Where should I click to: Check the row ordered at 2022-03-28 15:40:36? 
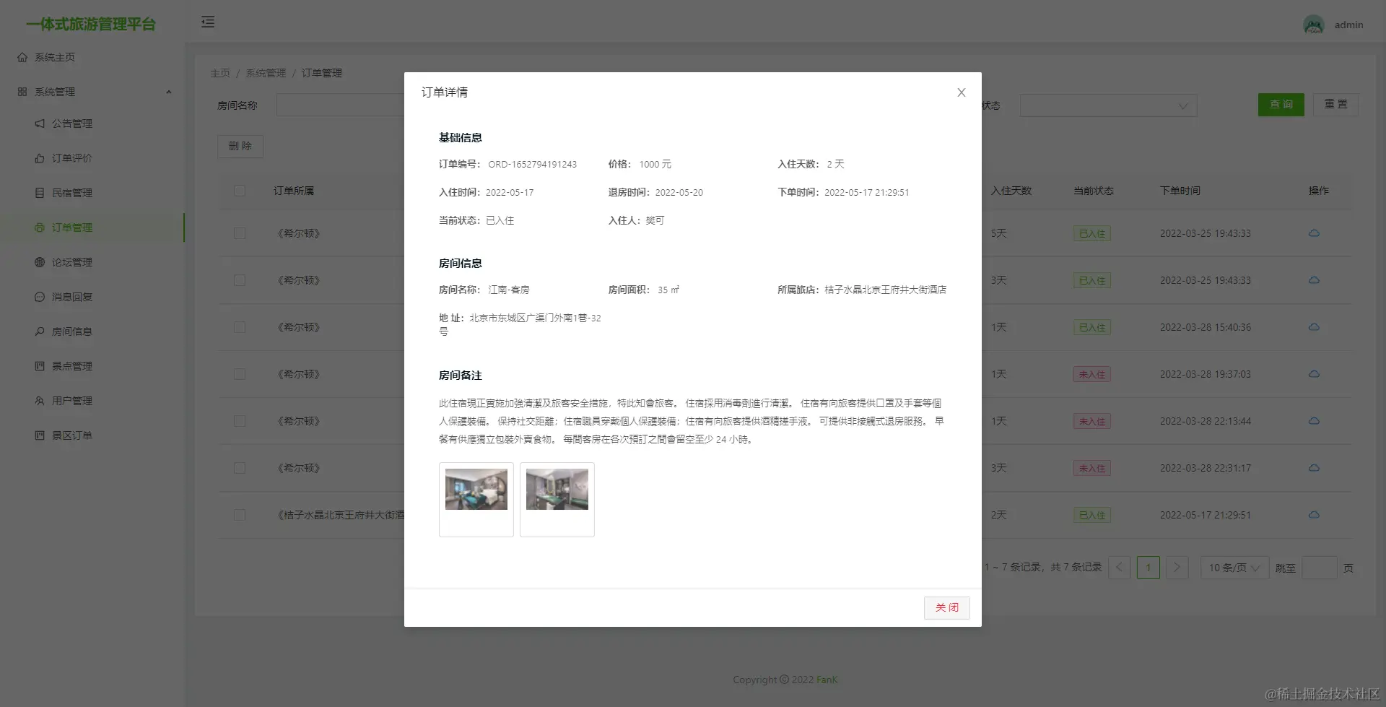click(240, 327)
